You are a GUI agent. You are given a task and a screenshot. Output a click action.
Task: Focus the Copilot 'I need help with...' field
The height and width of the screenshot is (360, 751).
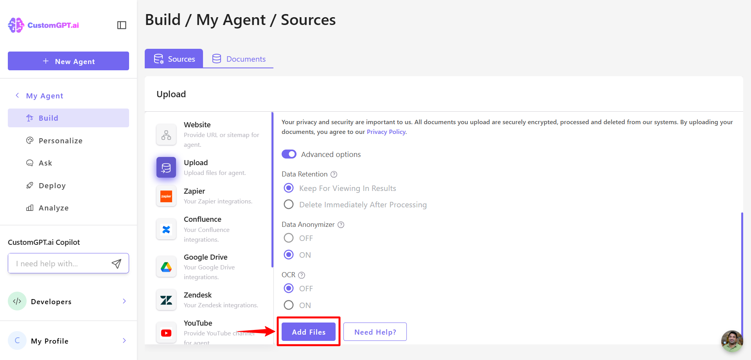[x=68, y=263]
